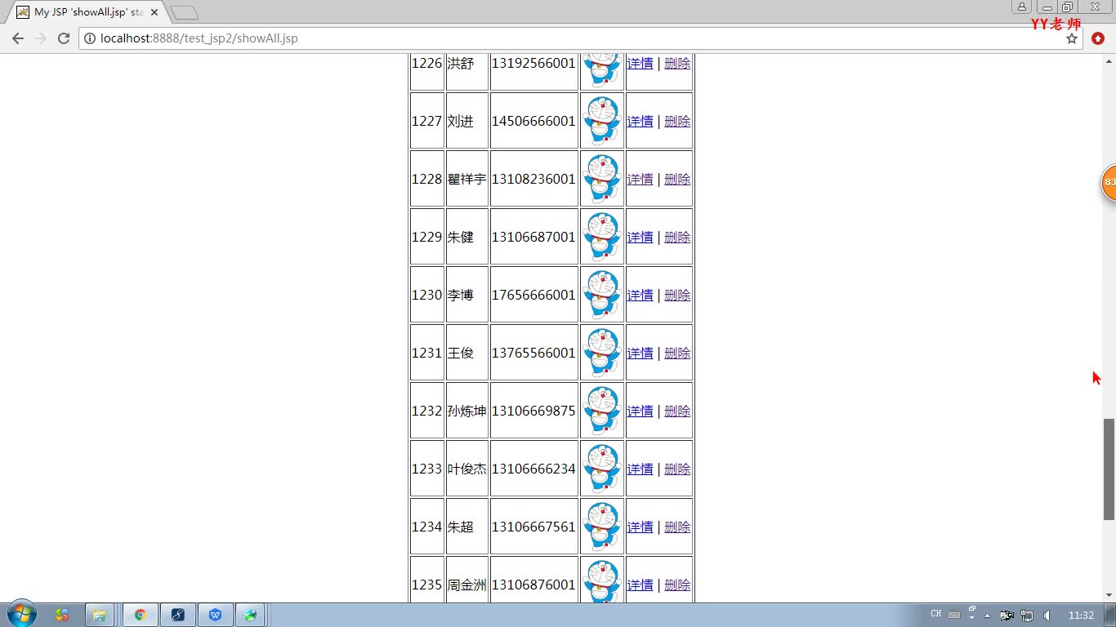Click 删除 in row 1231 王俊
This screenshot has height=627, width=1116.
[x=677, y=353]
